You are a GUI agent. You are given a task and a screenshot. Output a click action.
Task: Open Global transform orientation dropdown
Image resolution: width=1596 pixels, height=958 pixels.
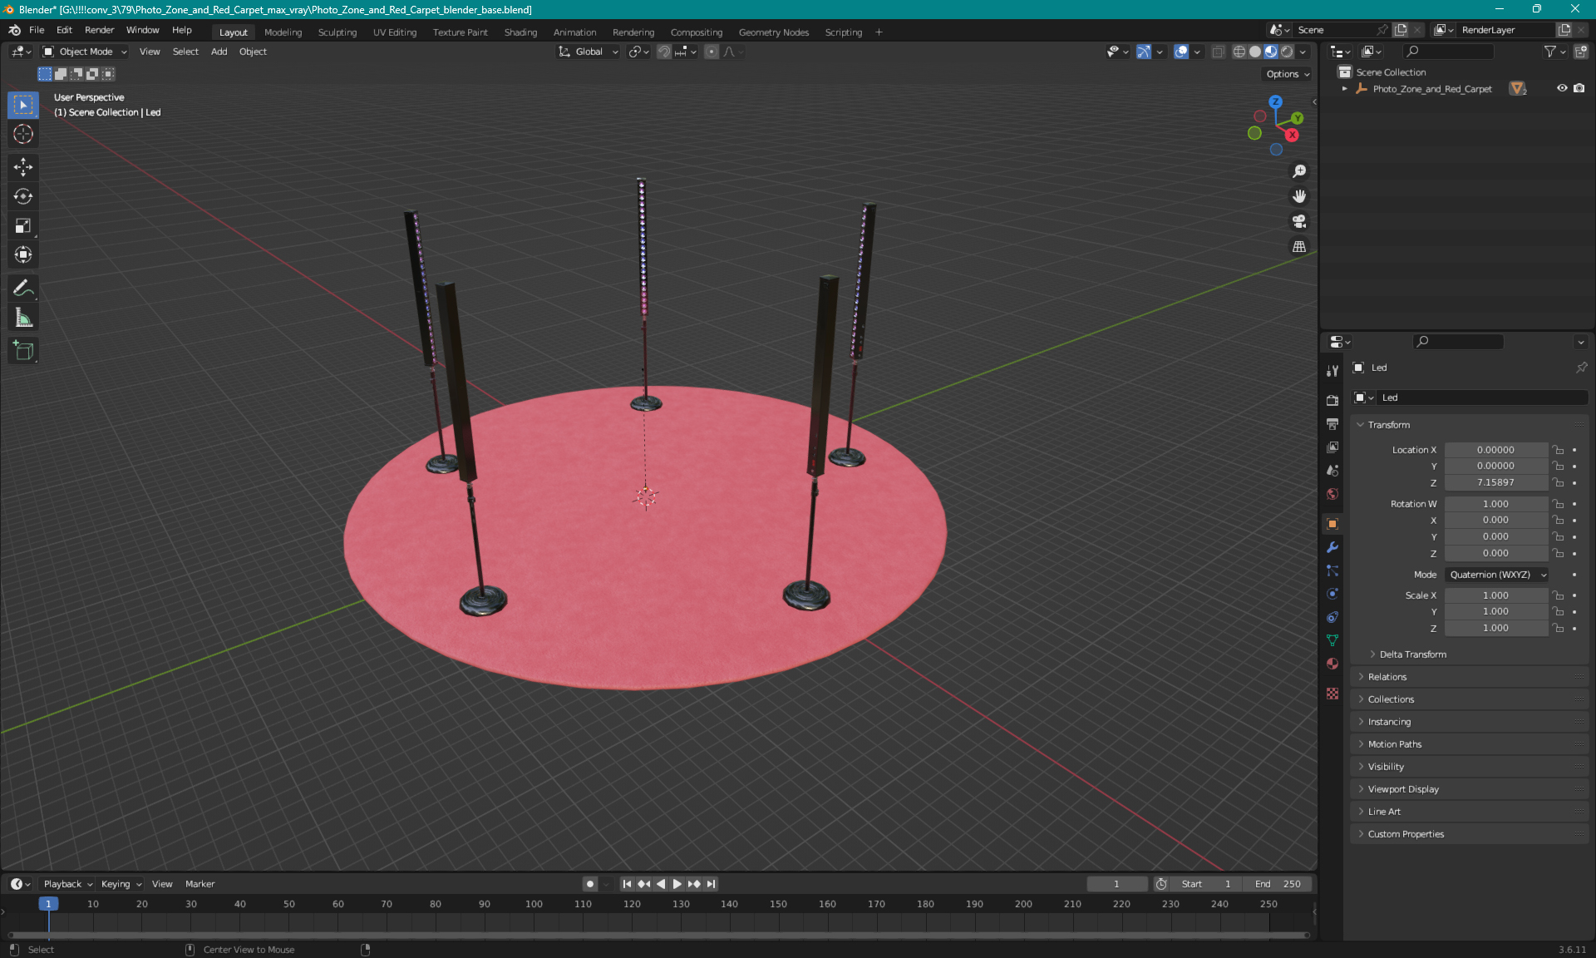point(589,52)
